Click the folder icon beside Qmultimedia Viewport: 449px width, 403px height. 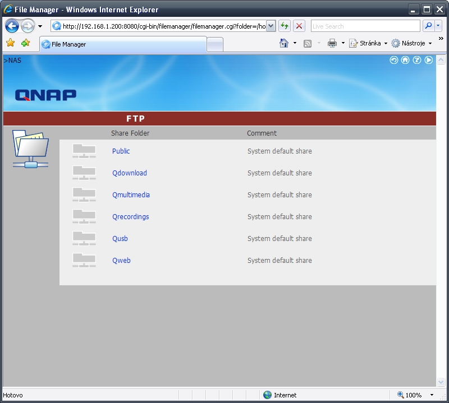84,195
